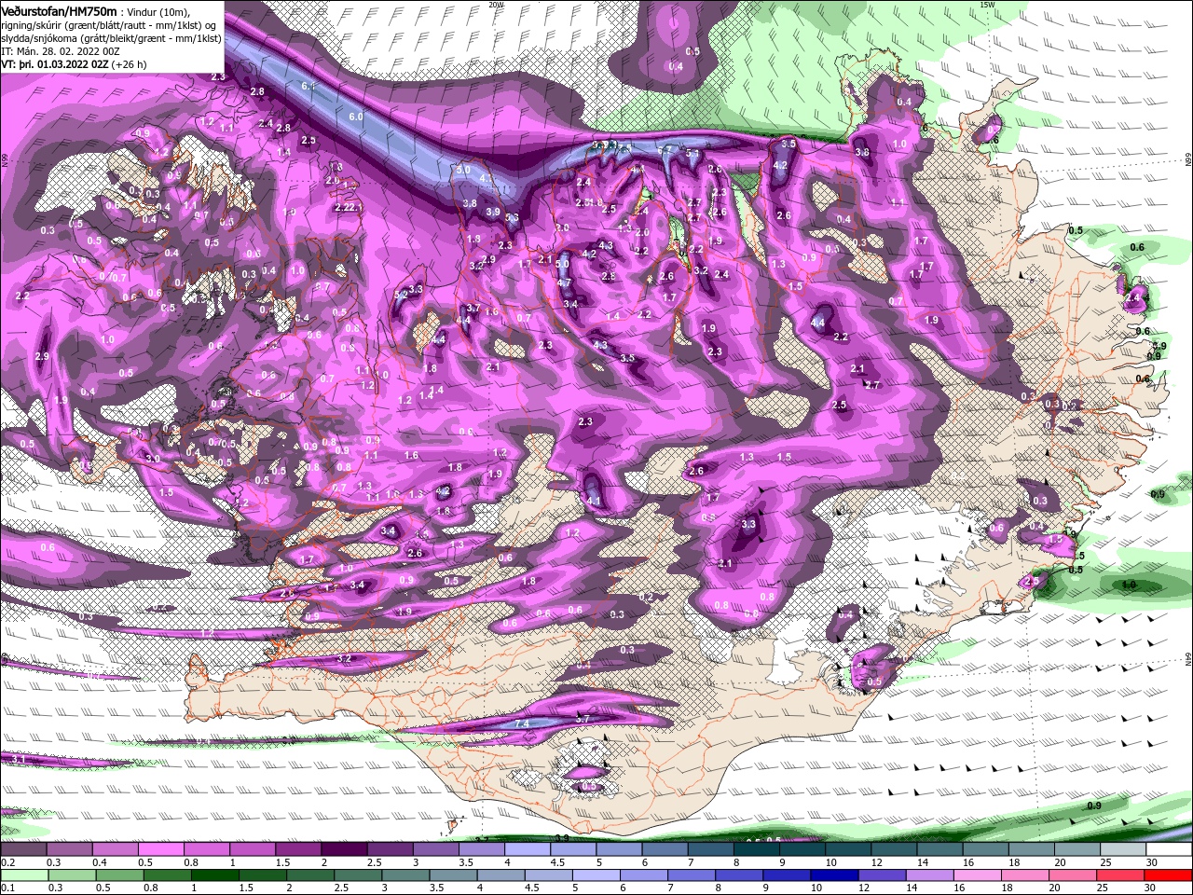
Task: Select the bright pink 0.5 swatch in the upper legend row
Action: point(160,848)
